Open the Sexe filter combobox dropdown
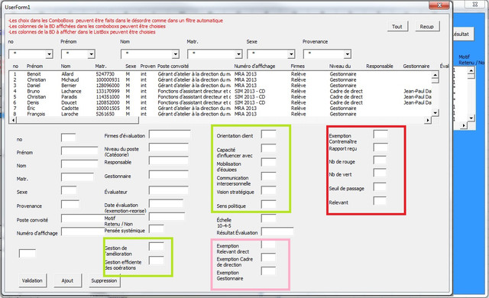This screenshot has width=489, height=298. (x=291, y=54)
